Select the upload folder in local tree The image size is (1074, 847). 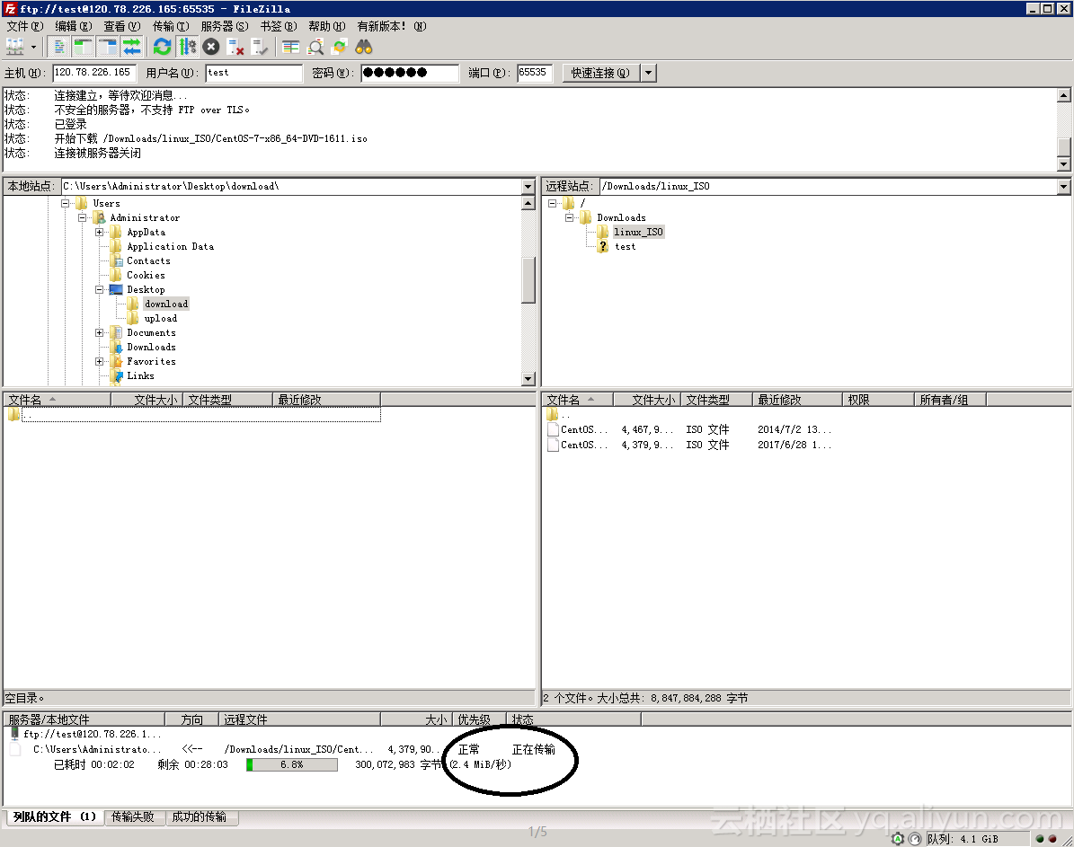click(160, 318)
